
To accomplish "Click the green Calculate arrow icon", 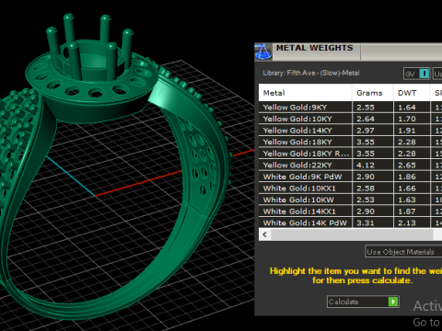I will coord(393,302).
